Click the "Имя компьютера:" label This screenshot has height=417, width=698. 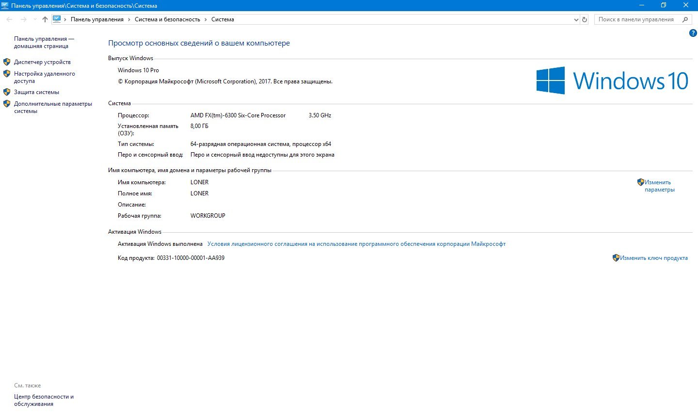tap(142, 182)
